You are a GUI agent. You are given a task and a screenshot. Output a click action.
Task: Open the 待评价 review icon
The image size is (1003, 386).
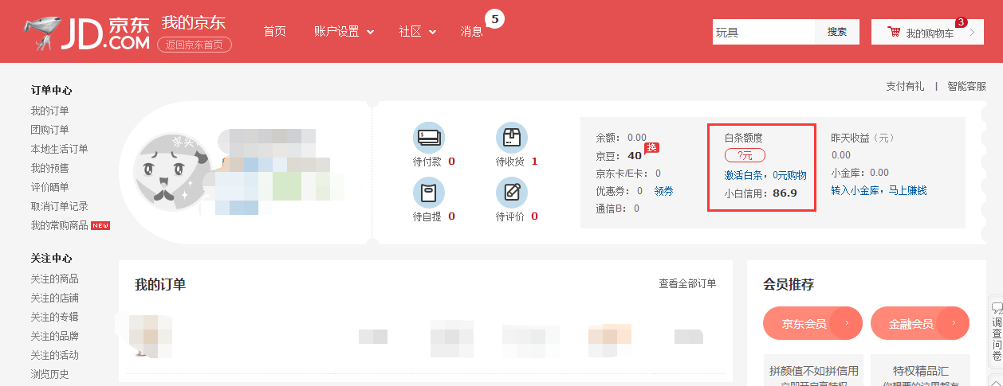coord(512,193)
